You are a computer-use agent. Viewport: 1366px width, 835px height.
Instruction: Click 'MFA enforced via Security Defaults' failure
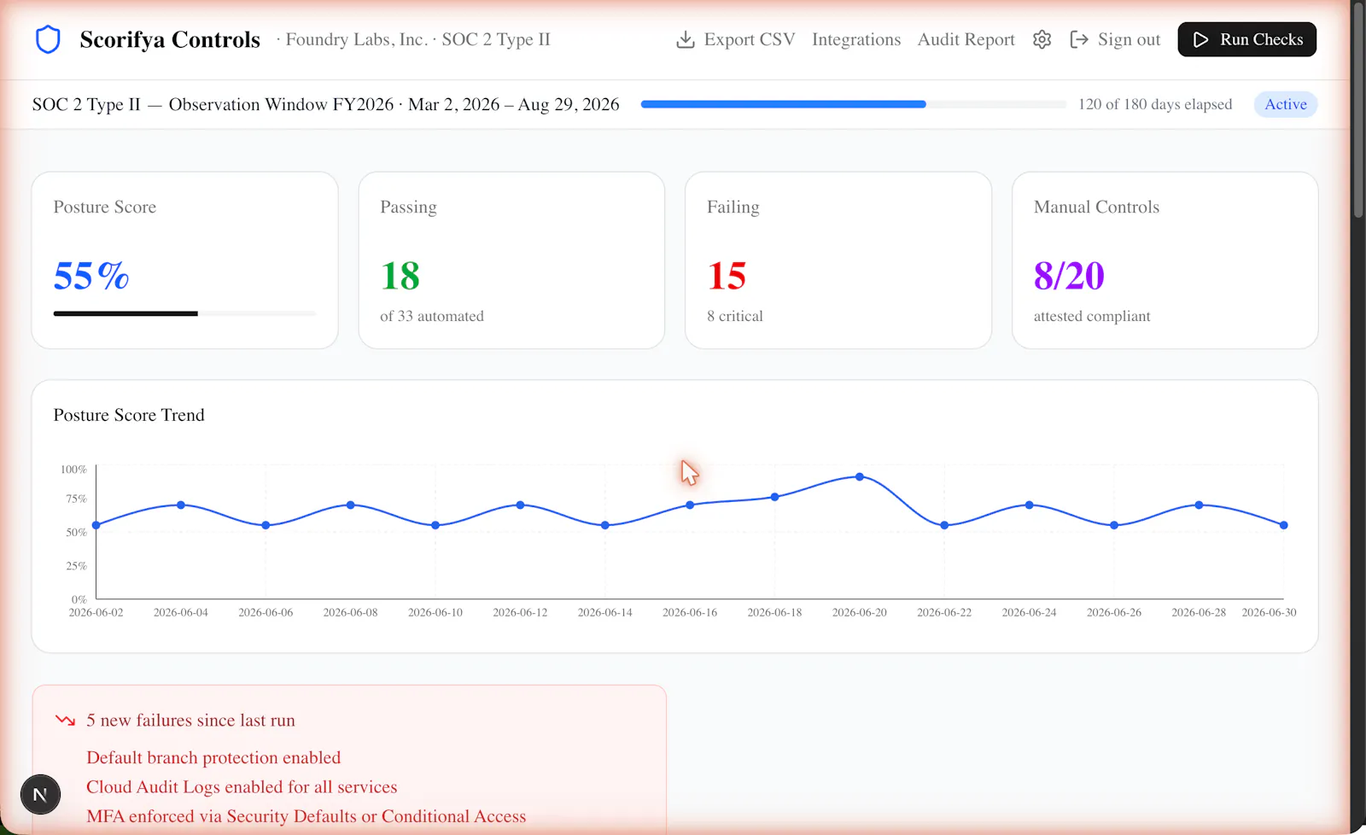306,816
